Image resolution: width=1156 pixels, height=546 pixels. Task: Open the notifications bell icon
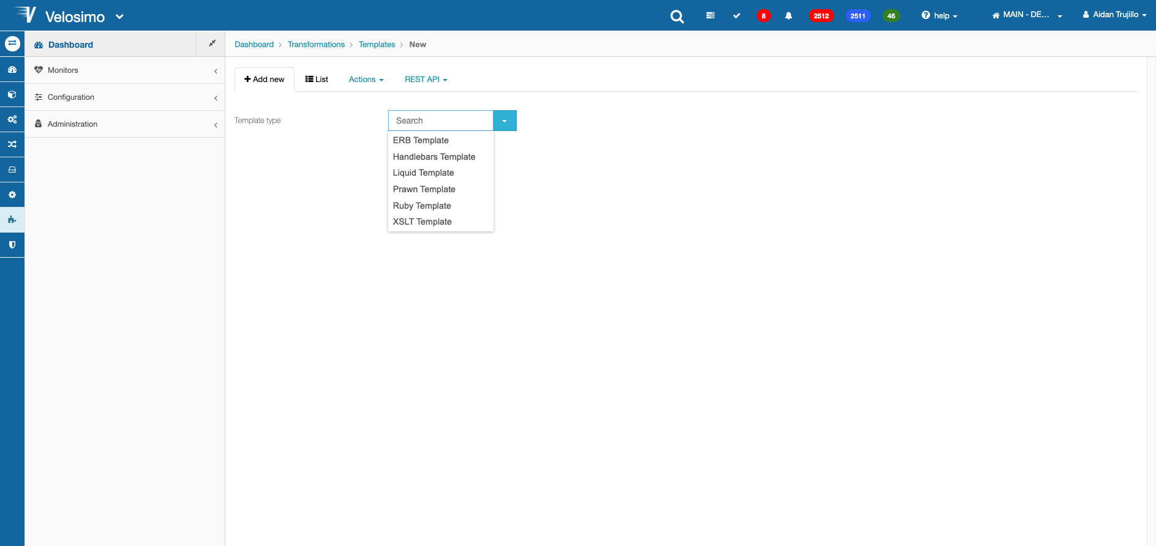pos(789,15)
